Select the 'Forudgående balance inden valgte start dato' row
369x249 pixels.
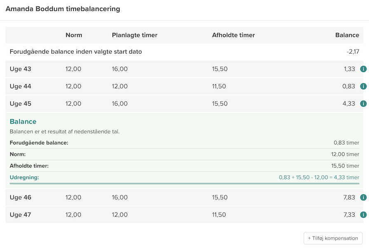click(x=76, y=52)
